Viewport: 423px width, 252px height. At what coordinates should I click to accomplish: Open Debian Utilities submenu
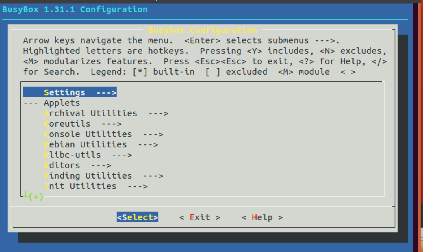pos(101,144)
